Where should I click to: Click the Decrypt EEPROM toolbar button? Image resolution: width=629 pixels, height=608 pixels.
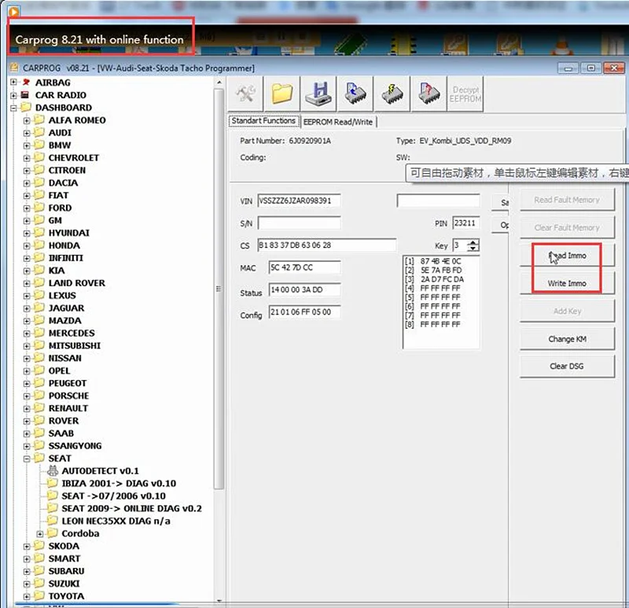point(465,94)
